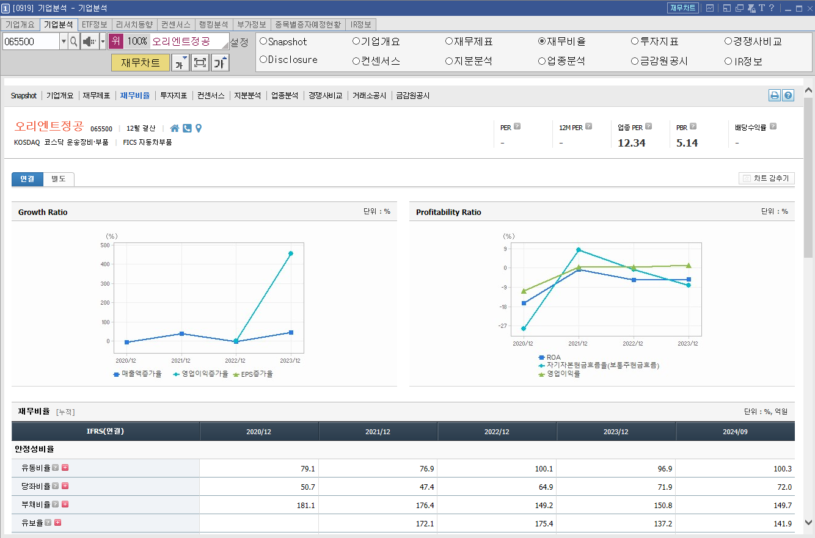The height and width of the screenshot is (538, 815).
Task: Click the PBR help icon
Action: coord(694,126)
